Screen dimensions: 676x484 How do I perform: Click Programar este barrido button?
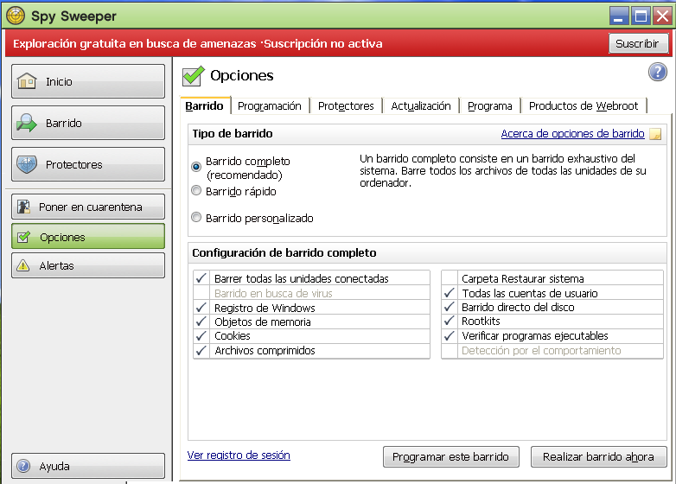click(x=450, y=457)
